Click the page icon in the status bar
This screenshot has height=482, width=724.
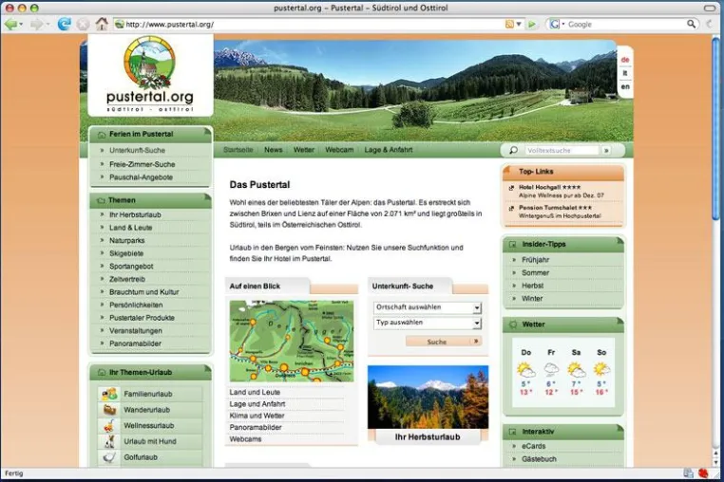tap(689, 473)
